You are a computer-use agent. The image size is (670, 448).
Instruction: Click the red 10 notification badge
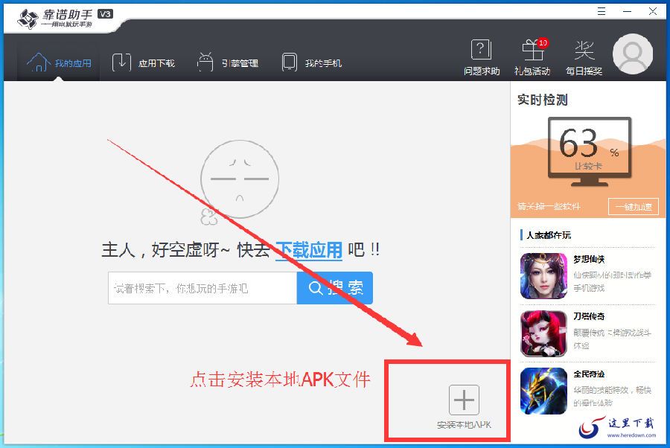point(543,42)
